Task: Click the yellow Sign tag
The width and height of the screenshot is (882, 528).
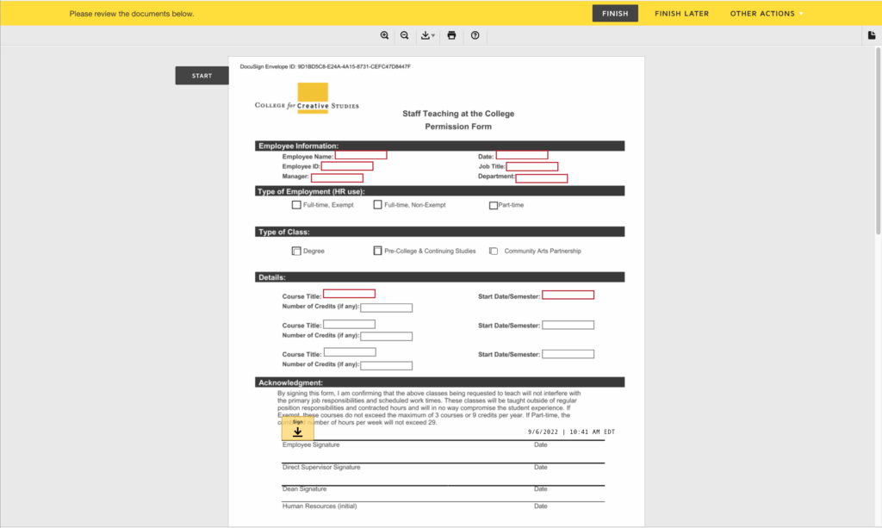Action: pos(297,429)
